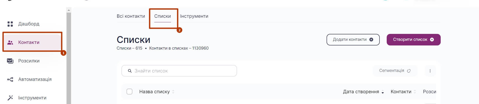The image size is (479, 104).
Task: Click the Розсилки envelope icon
Action: tap(10, 61)
